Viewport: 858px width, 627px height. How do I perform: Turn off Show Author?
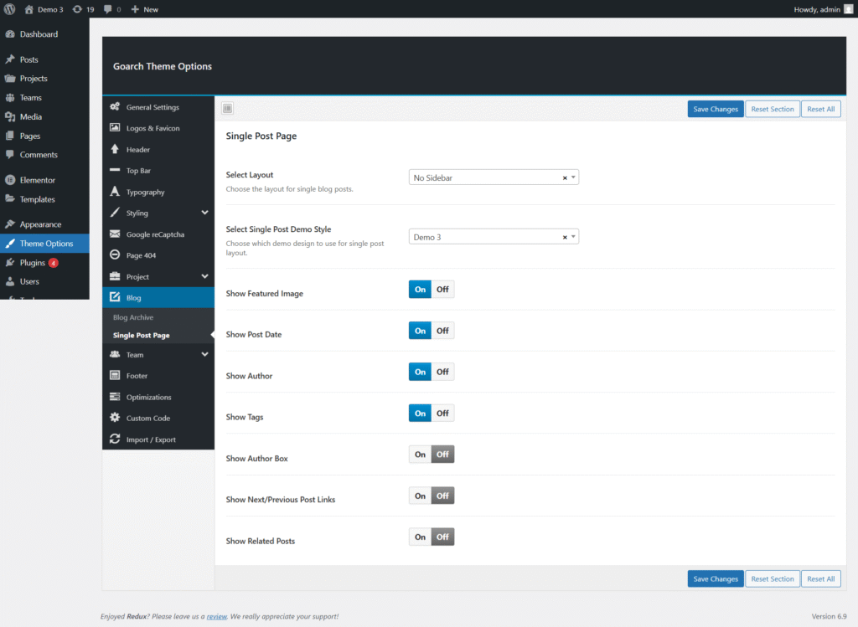click(442, 372)
